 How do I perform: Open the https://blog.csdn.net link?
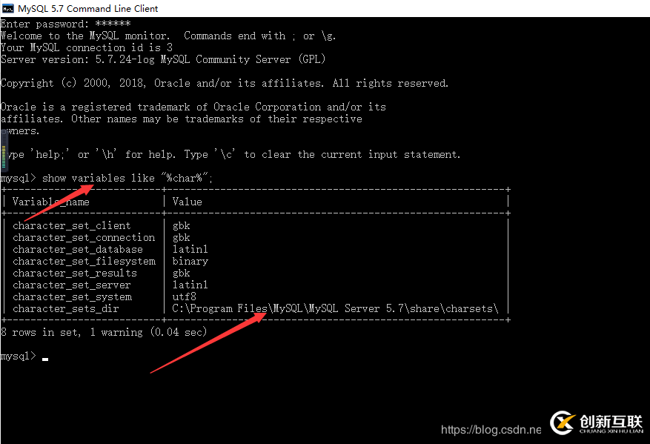[490, 428]
